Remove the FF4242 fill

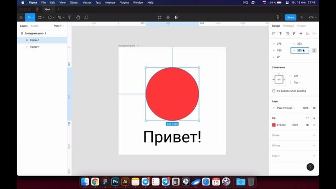coord(314,125)
